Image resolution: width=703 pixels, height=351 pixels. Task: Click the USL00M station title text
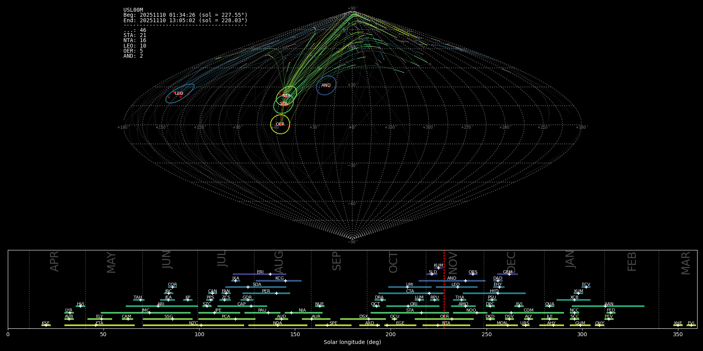(133, 10)
